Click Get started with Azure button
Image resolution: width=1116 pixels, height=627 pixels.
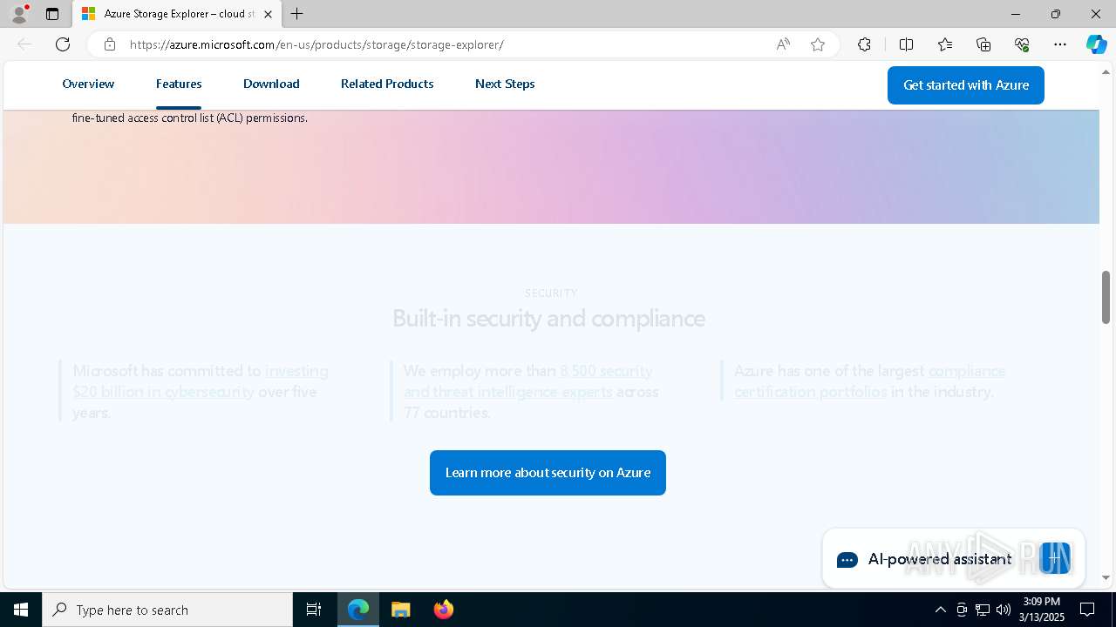[x=966, y=85]
